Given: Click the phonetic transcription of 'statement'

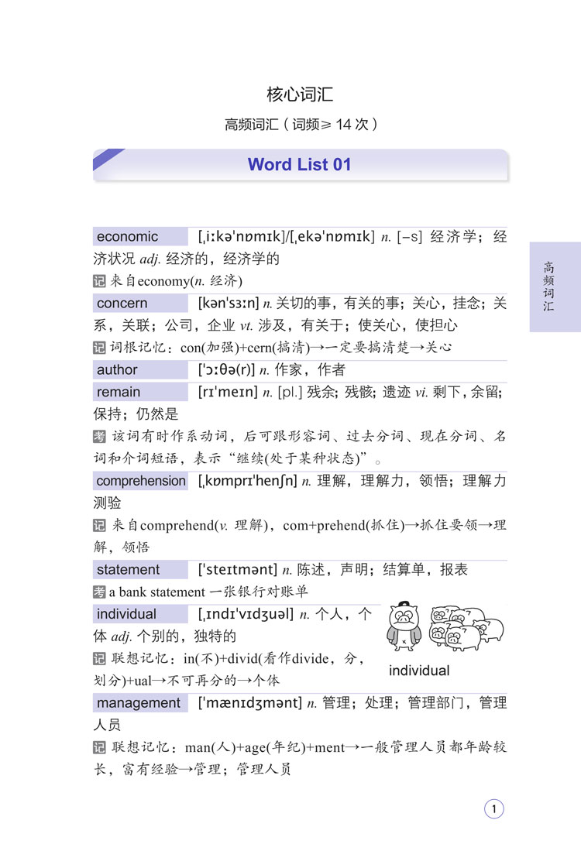Looking at the screenshot, I should point(237,570).
